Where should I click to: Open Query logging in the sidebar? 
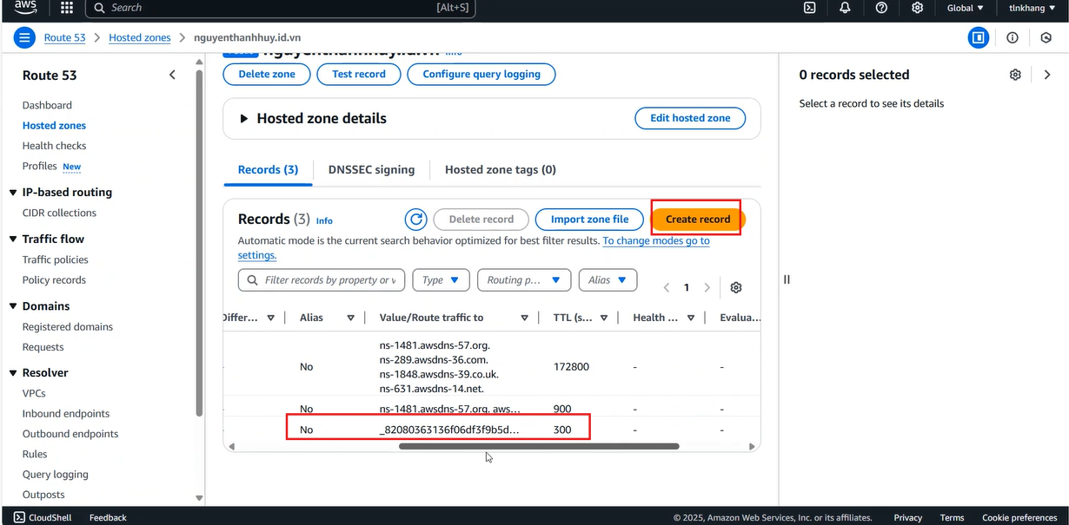click(x=56, y=475)
